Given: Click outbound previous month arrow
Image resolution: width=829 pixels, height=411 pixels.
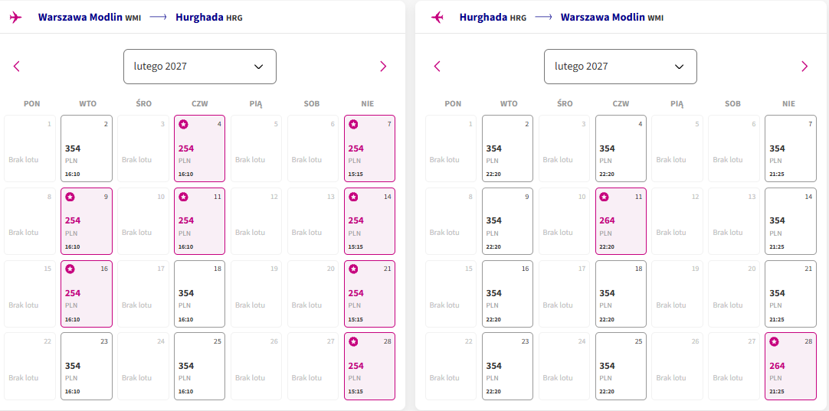Looking at the screenshot, I should tap(16, 67).
